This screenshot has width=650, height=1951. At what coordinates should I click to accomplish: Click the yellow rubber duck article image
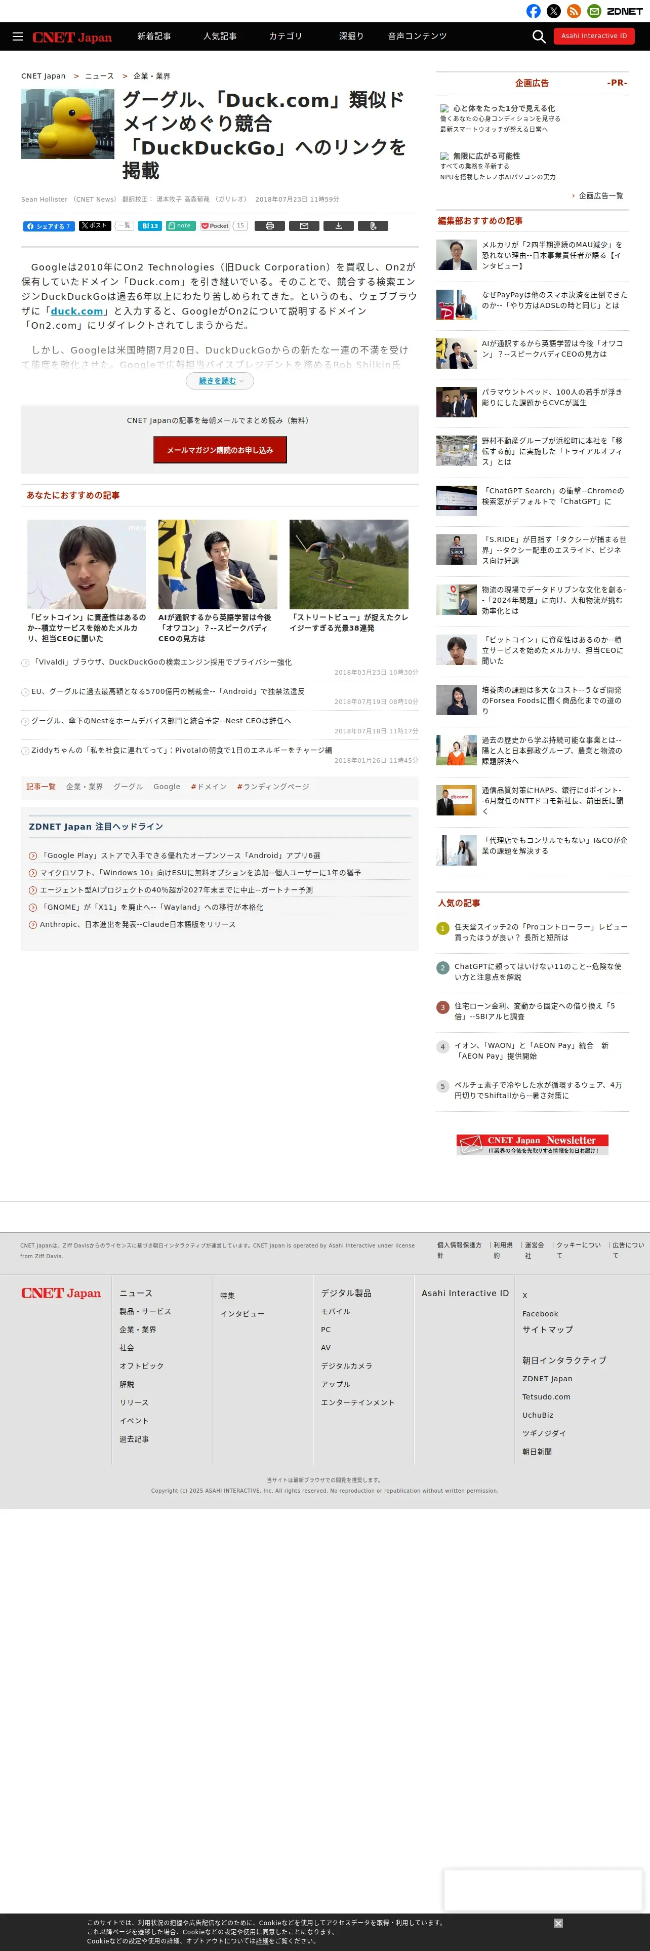click(x=67, y=124)
